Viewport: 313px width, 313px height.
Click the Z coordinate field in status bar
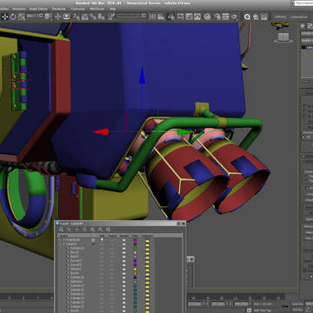click(243, 304)
